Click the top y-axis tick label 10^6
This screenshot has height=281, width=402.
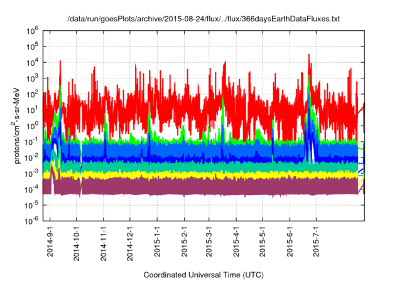click(33, 30)
